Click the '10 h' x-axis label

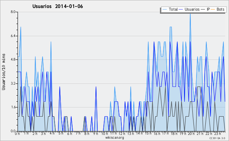click(x=105, y=133)
